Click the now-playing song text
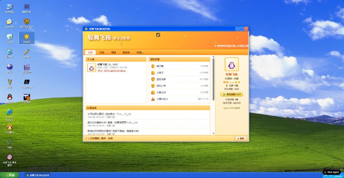344x178 pixels. click(x=101, y=139)
